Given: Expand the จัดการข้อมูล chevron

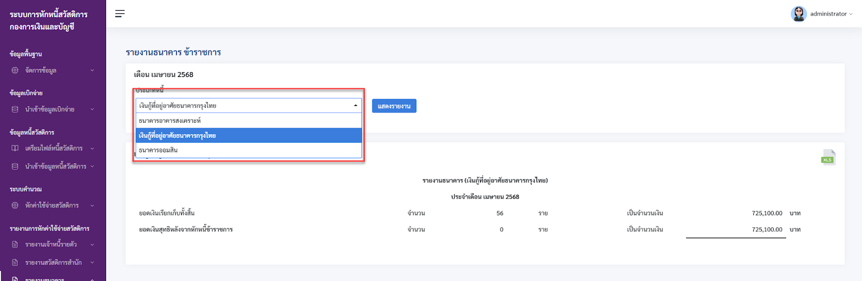Looking at the screenshot, I should 92,70.
